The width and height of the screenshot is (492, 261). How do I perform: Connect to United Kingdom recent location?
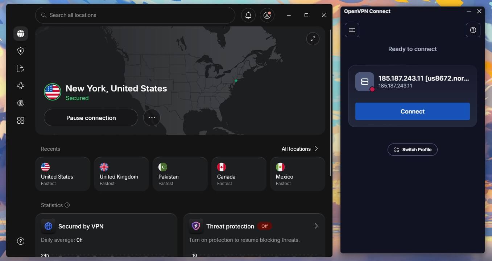[121, 174]
